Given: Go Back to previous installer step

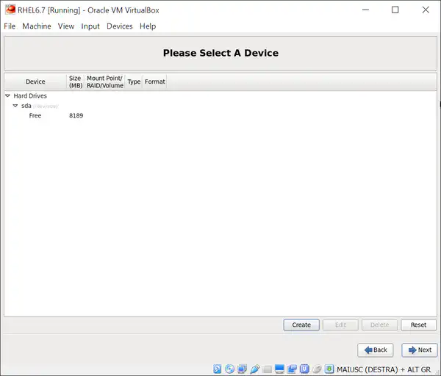Looking at the screenshot, I should 376,350.
